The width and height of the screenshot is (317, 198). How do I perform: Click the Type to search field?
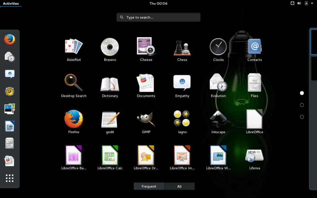(158, 17)
